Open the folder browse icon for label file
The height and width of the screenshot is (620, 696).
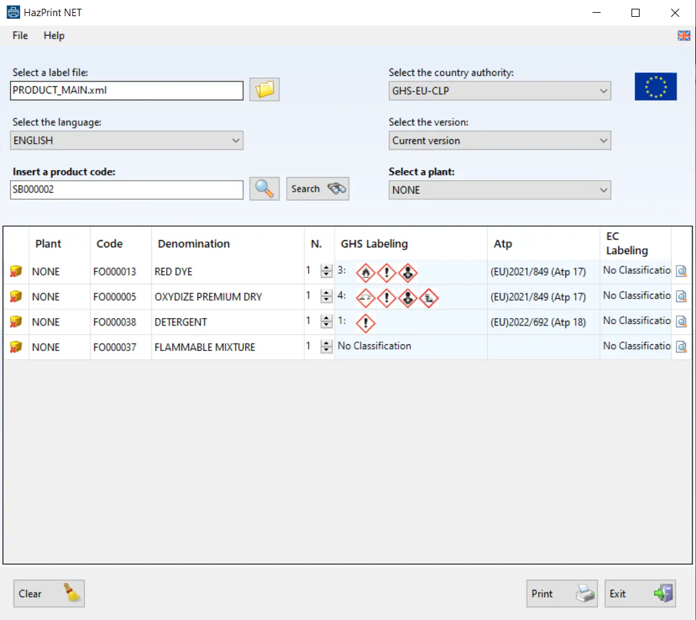[x=264, y=90]
